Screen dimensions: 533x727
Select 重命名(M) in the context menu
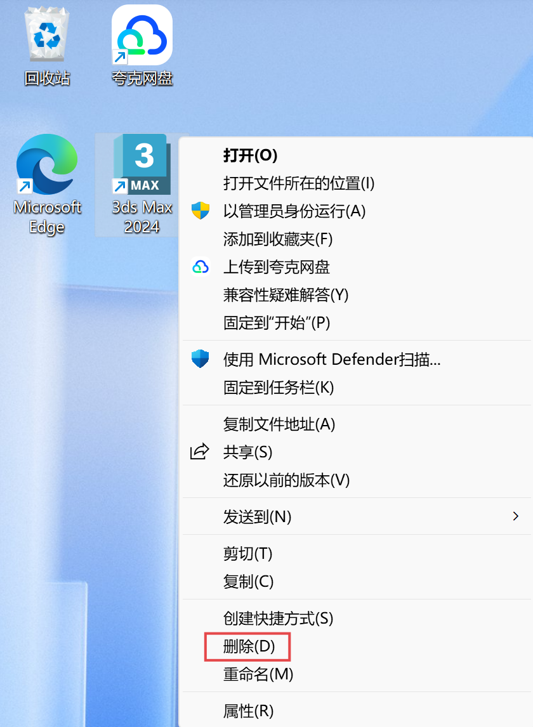coord(258,674)
